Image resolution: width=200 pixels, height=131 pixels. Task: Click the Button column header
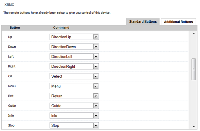(x=15, y=28)
